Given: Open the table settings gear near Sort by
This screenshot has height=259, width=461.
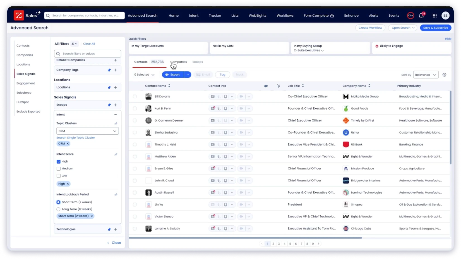Looking at the screenshot, I should coord(444,75).
